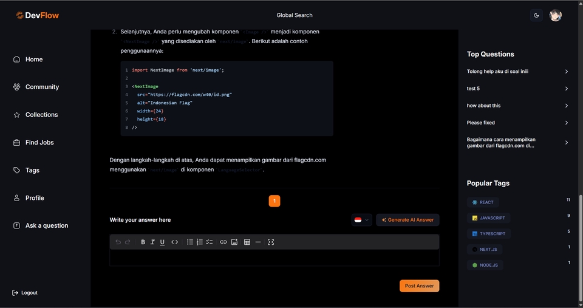Click inside the answer editor text area

click(x=274, y=258)
